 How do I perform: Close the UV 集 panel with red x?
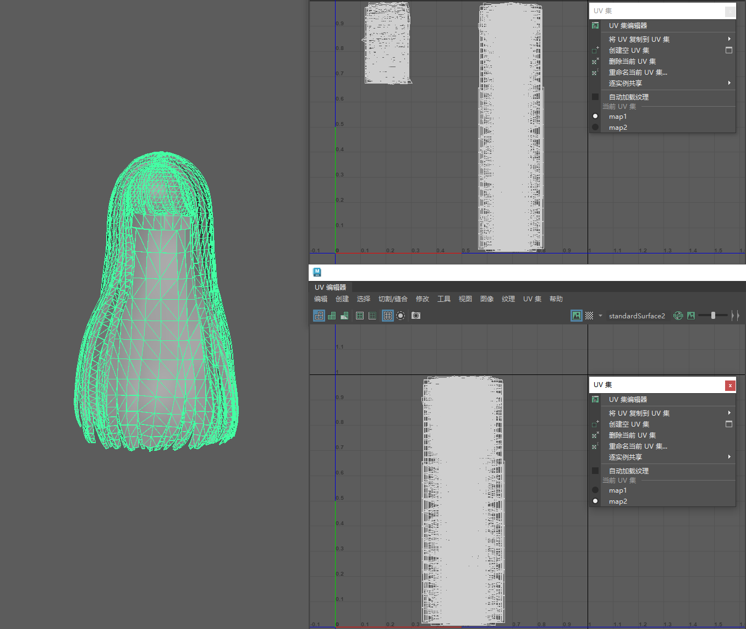point(730,385)
